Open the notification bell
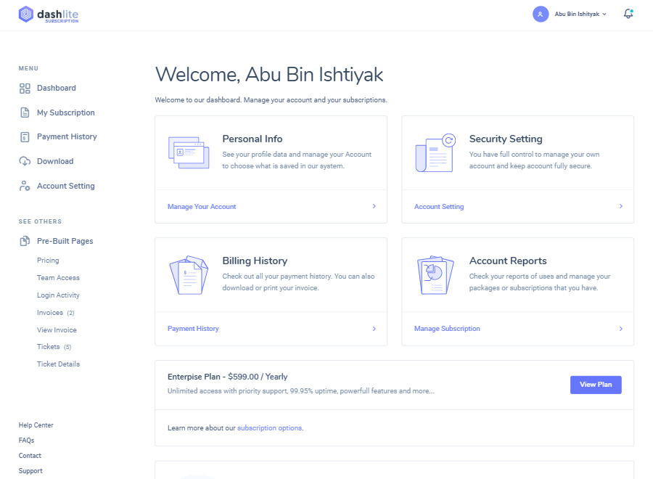 pyautogui.click(x=628, y=12)
